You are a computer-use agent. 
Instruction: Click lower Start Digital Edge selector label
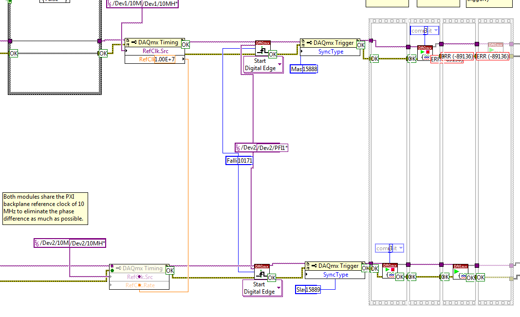point(260,288)
